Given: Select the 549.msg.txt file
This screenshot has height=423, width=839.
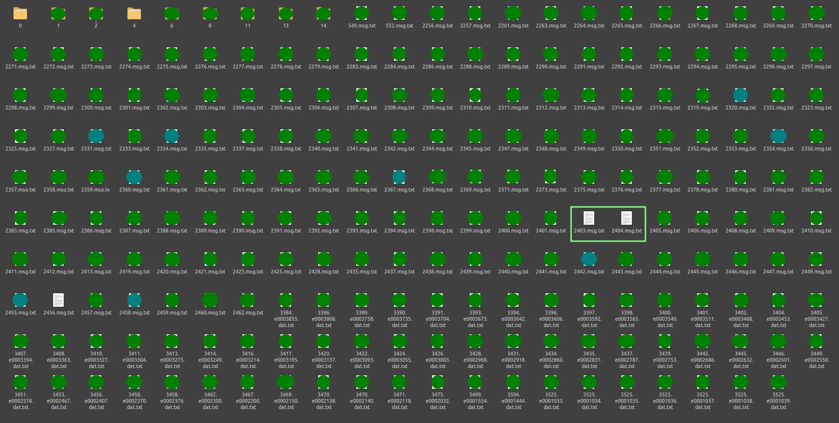Looking at the screenshot, I should [x=362, y=14].
